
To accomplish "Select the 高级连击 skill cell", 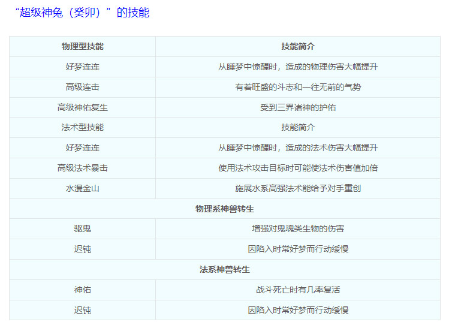I will [83, 87].
